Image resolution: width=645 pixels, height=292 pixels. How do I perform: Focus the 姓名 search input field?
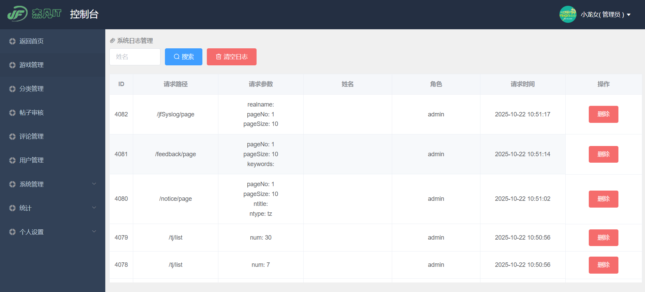135,57
